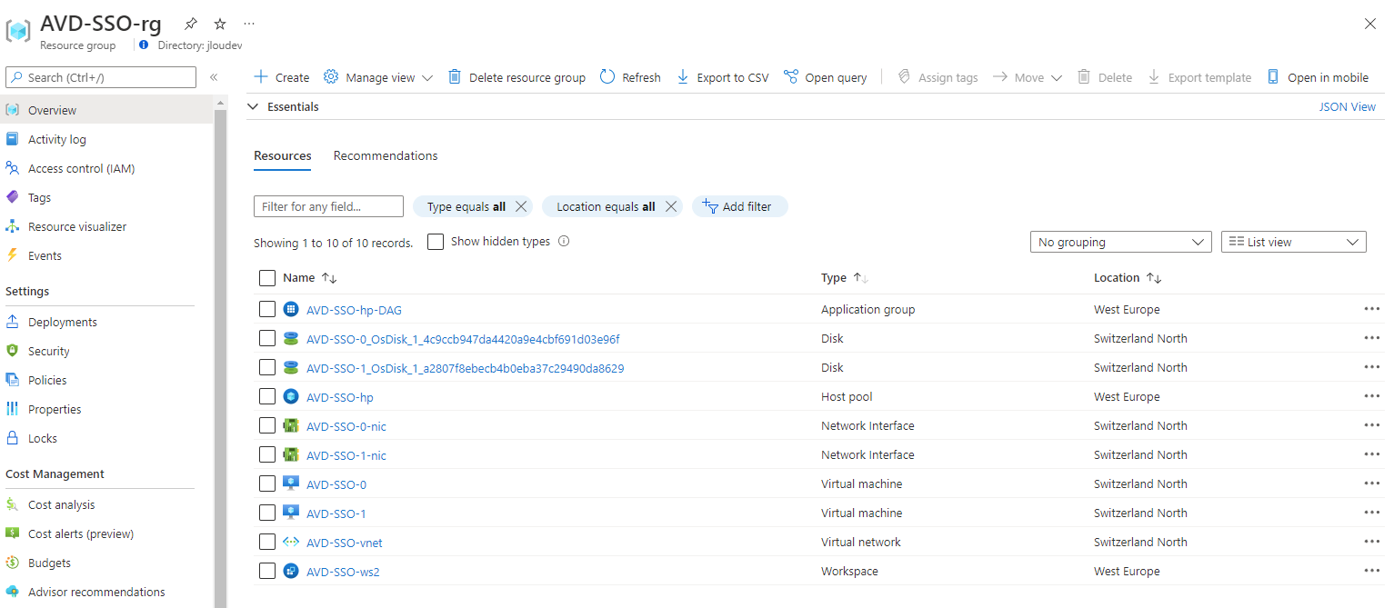Screen dimensions: 1394x608
Task: Expand the Manage view menu
Action: tap(378, 77)
